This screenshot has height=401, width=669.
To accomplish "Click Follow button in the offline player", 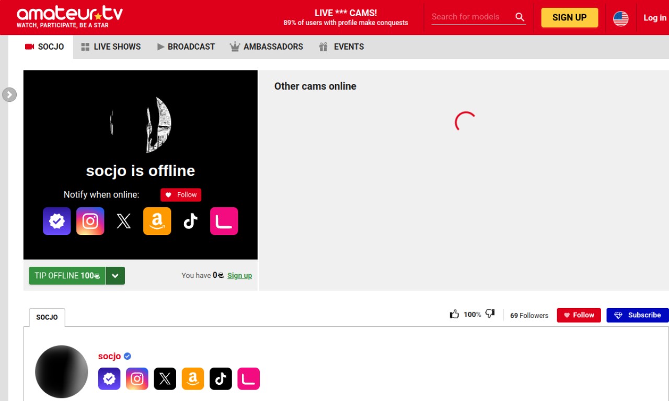I will click(x=181, y=195).
